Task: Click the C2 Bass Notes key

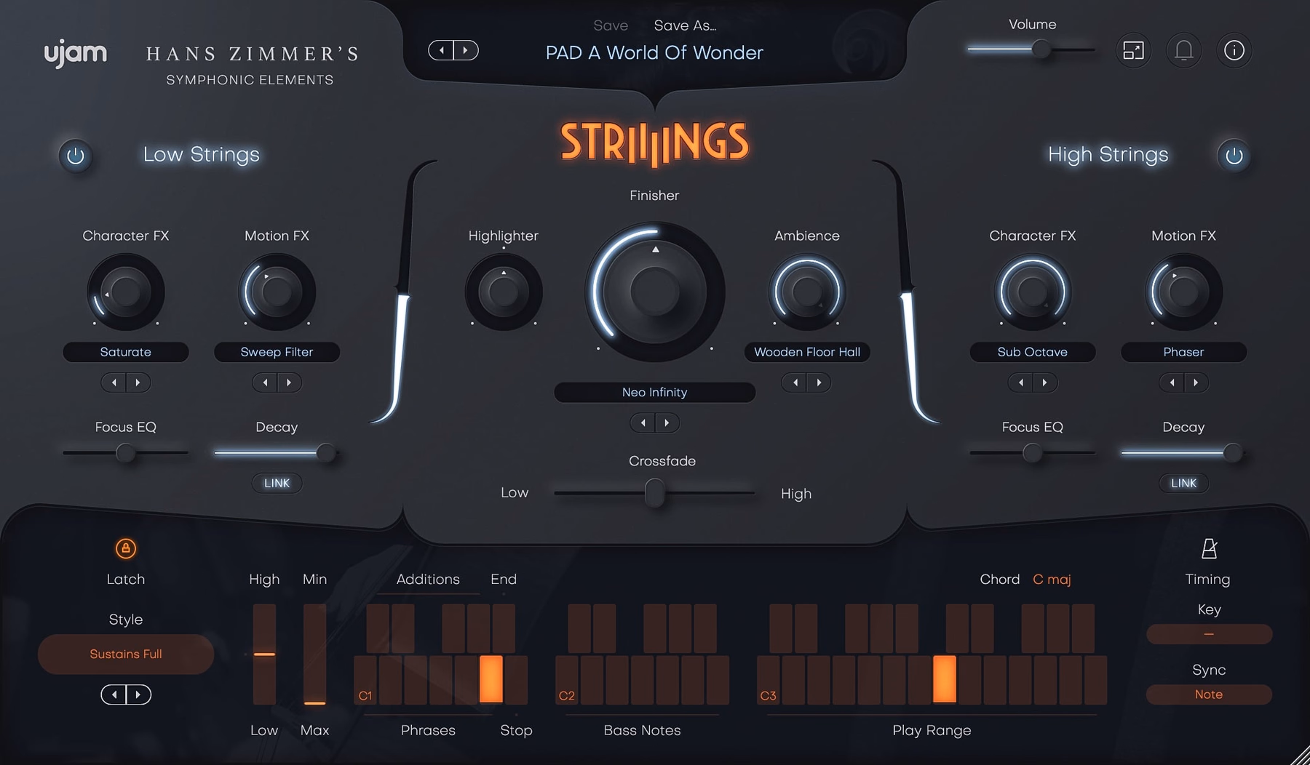Action: click(x=567, y=680)
